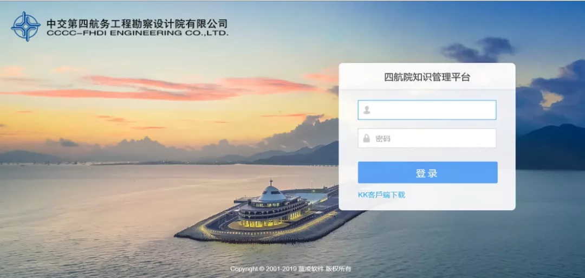Click the user silhouette icon in username field
The height and width of the screenshot is (278, 585).
(367, 110)
